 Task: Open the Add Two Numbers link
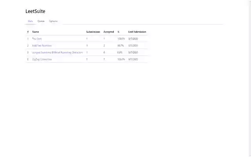(x=42, y=46)
